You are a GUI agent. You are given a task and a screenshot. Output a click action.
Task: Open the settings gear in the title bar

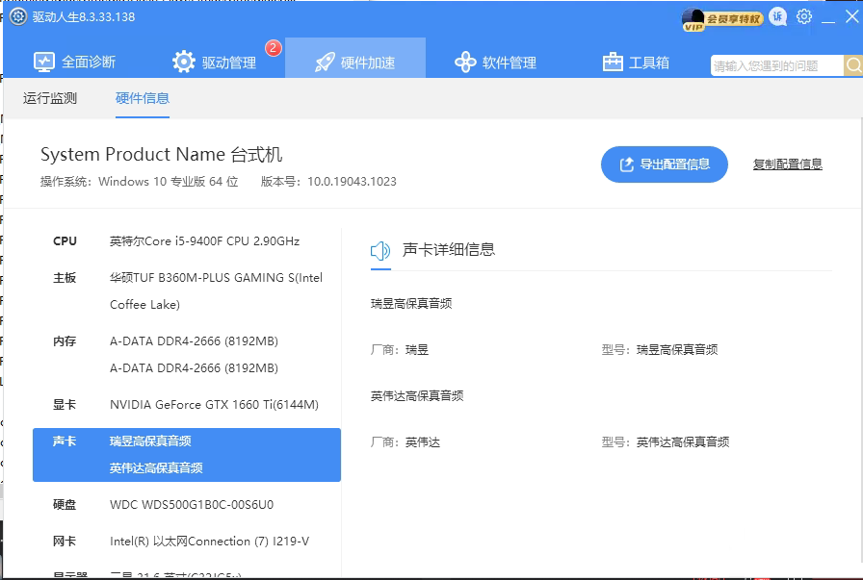804,16
